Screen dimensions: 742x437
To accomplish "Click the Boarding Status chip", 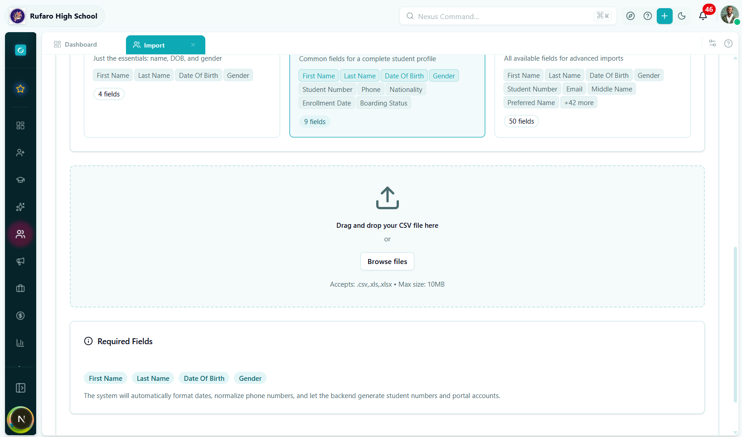I will [383, 103].
